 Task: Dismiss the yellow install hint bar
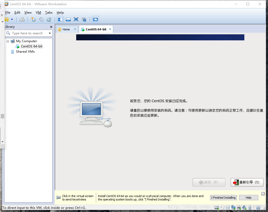[263, 194]
